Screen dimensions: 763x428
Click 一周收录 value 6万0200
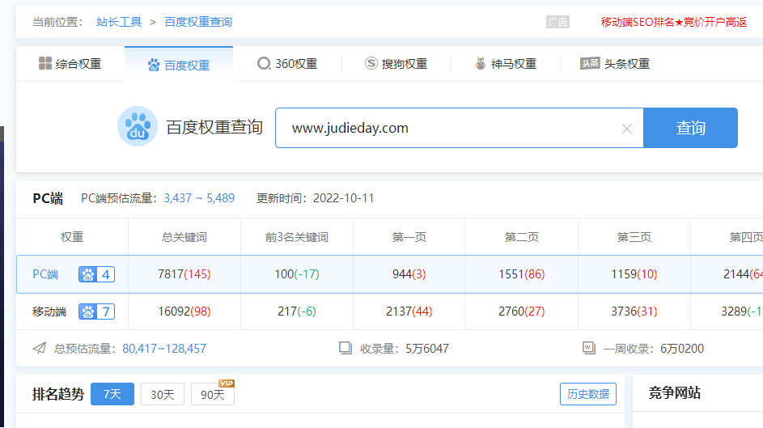pyautogui.click(x=682, y=349)
